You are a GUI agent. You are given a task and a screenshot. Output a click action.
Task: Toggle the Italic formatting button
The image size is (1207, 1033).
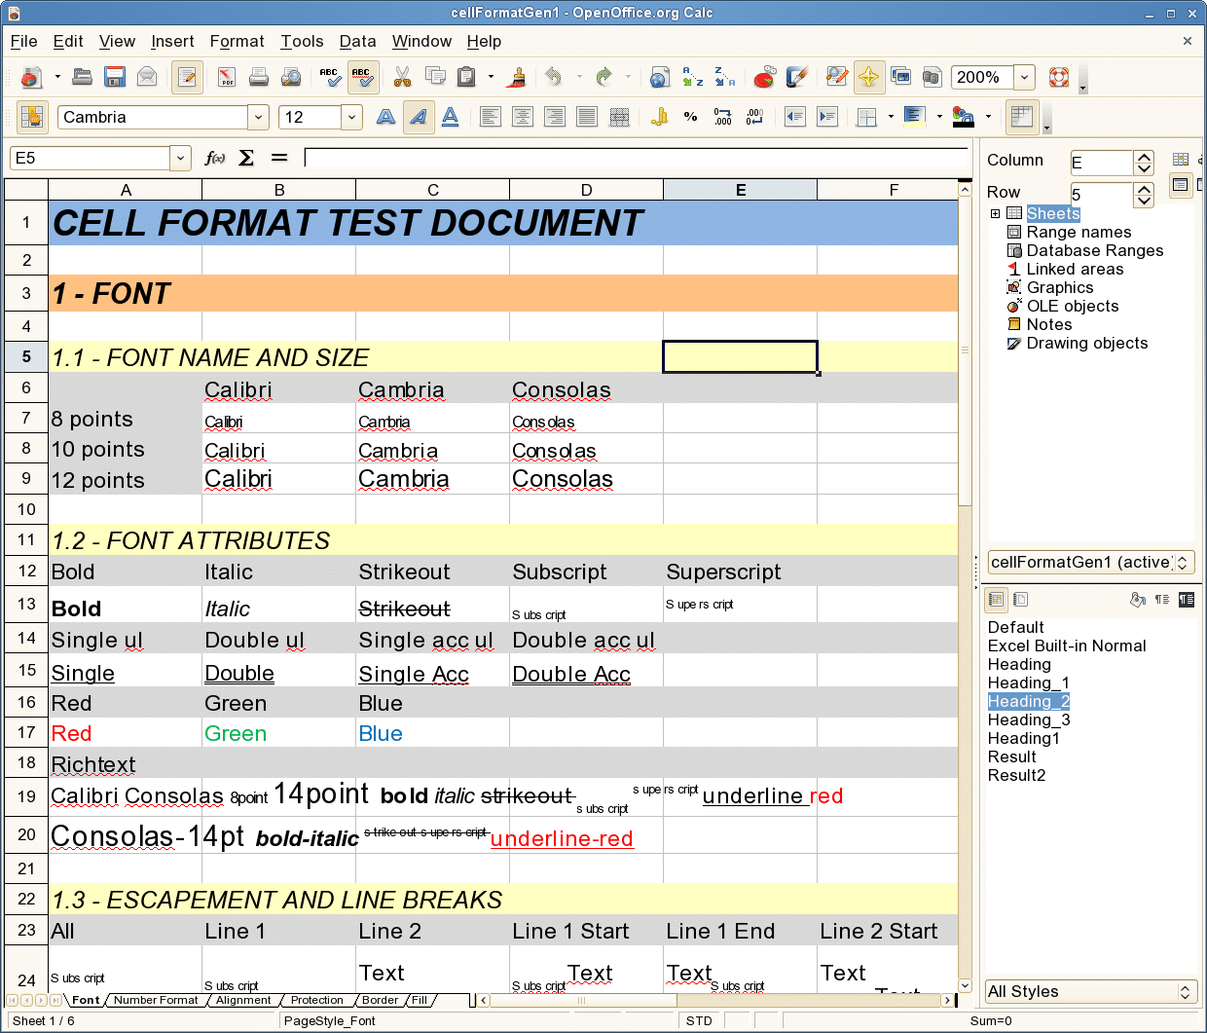click(419, 117)
